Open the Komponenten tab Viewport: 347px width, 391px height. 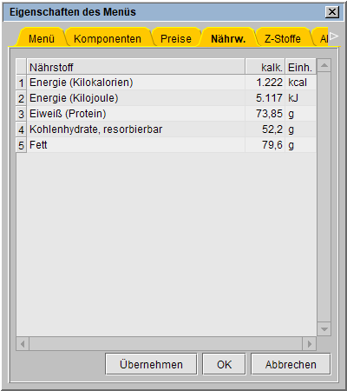(108, 38)
